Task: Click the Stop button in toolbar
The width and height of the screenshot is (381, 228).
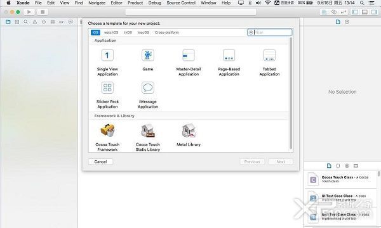Action: click(43, 12)
